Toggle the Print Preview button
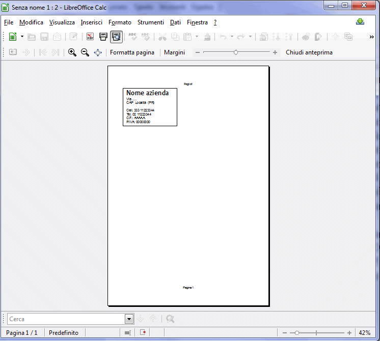The height and width of the screenshot is (341, 380). tap(116, 37)
